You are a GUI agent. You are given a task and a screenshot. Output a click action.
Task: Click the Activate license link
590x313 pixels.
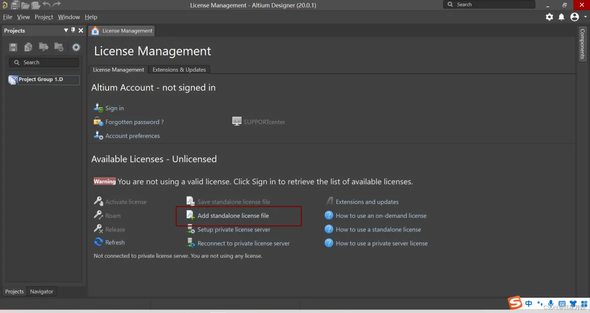pos(126,202)
